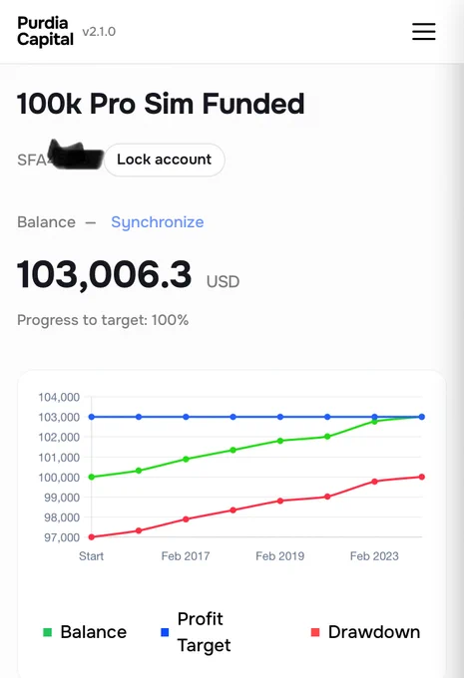Viewport: 464px width, 678px height.
Task: Click the Synchronize link
Action: tap(157, 222)
